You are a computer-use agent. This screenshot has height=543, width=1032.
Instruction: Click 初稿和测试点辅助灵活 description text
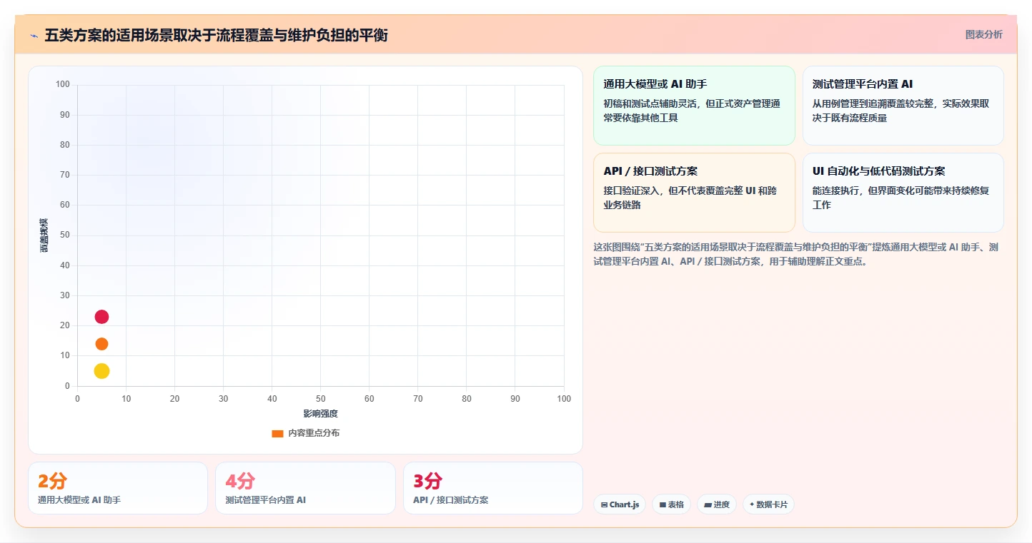(x=691, y=111)
